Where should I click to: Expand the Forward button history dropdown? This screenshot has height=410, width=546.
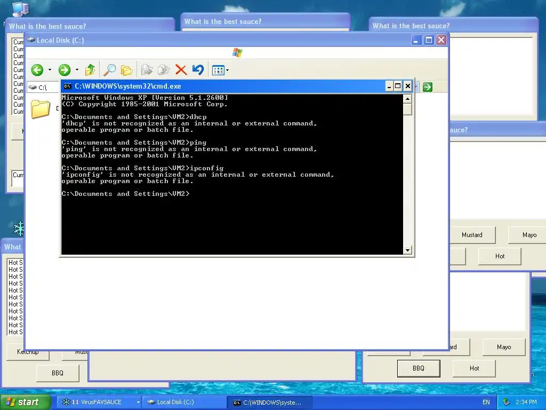point(77,70)
